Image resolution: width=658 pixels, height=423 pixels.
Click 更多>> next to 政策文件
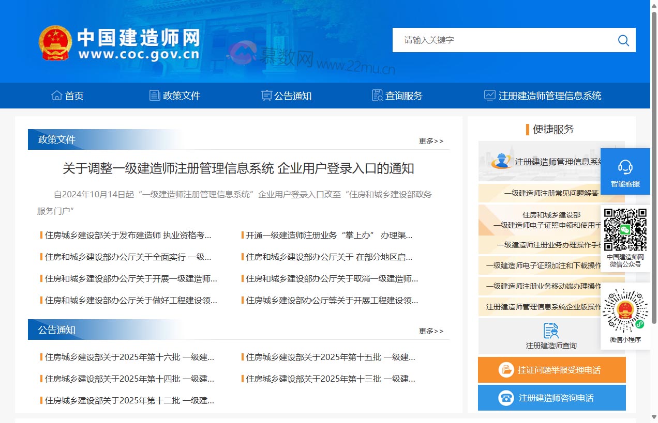431,140
